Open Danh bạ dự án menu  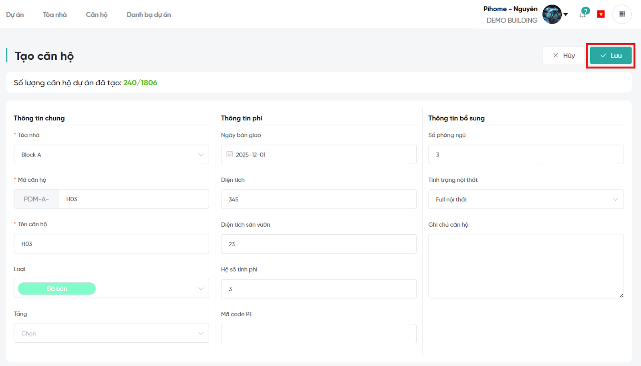pos(149,15)
